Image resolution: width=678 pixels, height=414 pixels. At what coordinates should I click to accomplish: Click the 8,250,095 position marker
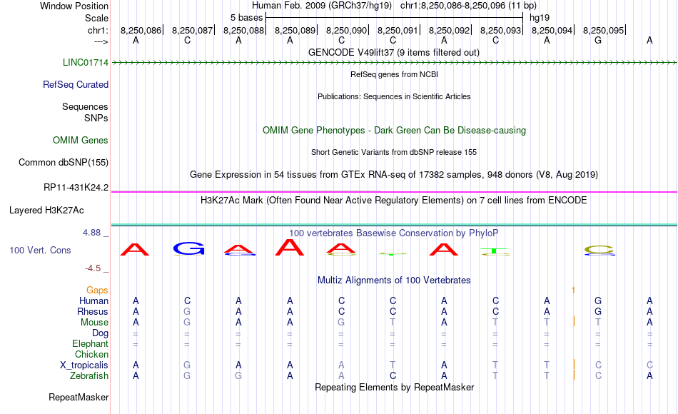(604, 30)
